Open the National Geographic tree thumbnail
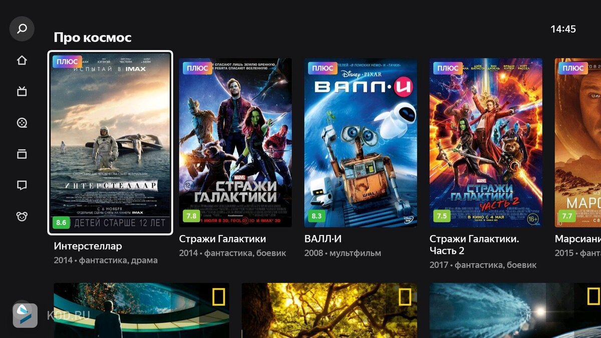The width and height of the screenshot is (601, 338). coord(329,310)
